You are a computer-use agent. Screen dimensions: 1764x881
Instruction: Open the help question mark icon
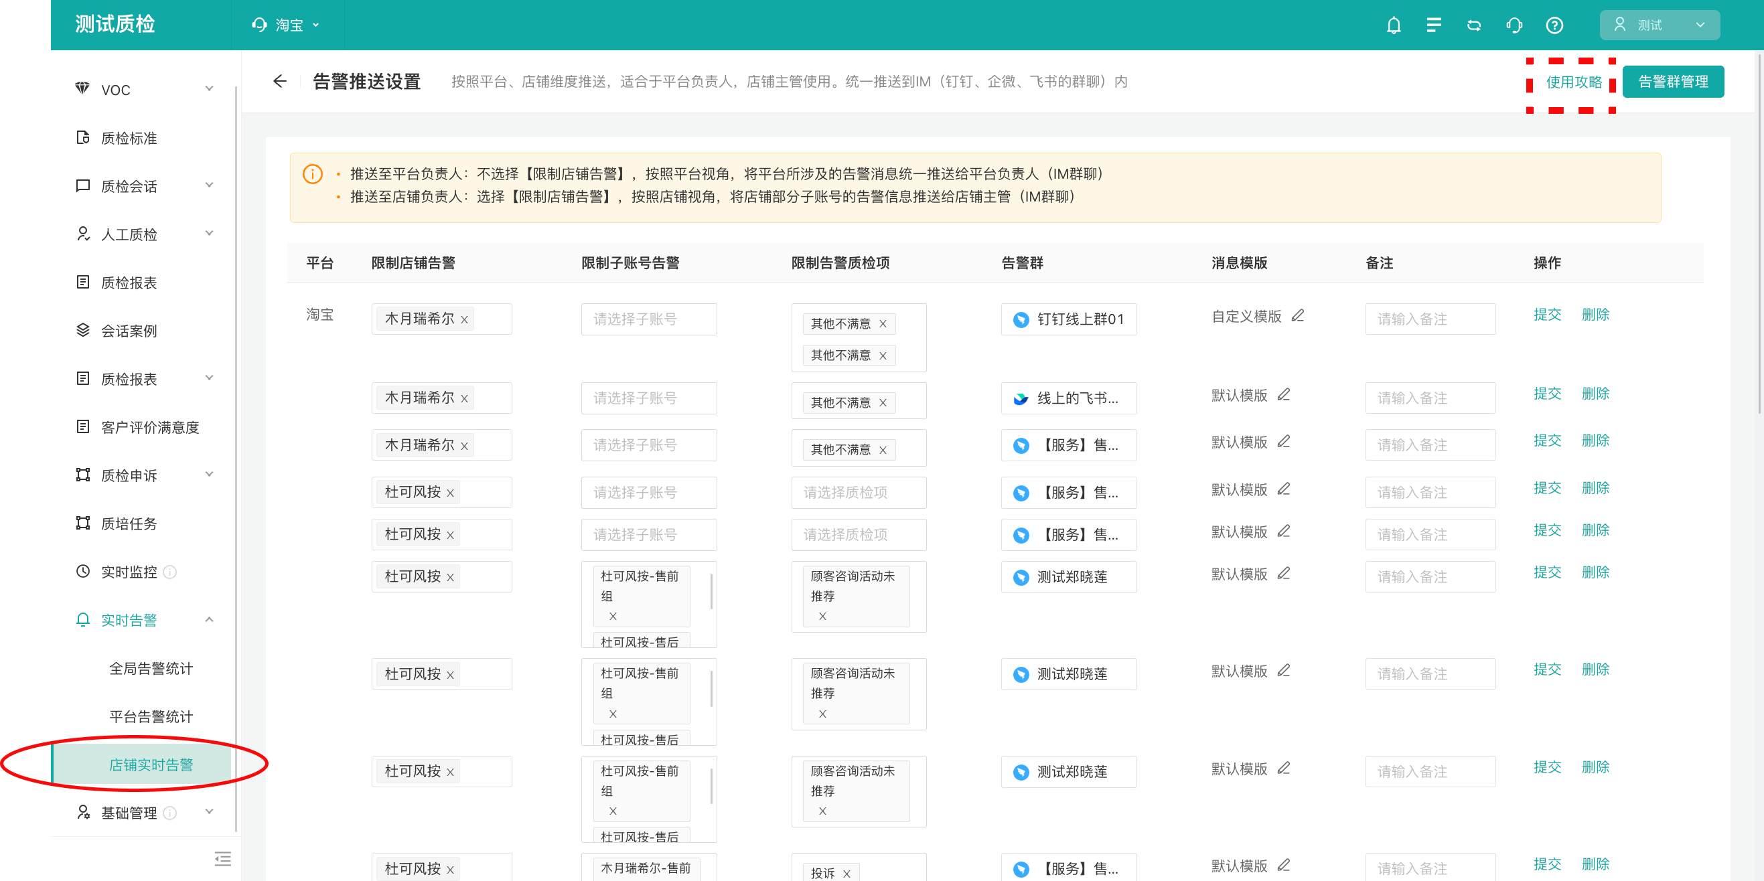(x=1554, y=25)
